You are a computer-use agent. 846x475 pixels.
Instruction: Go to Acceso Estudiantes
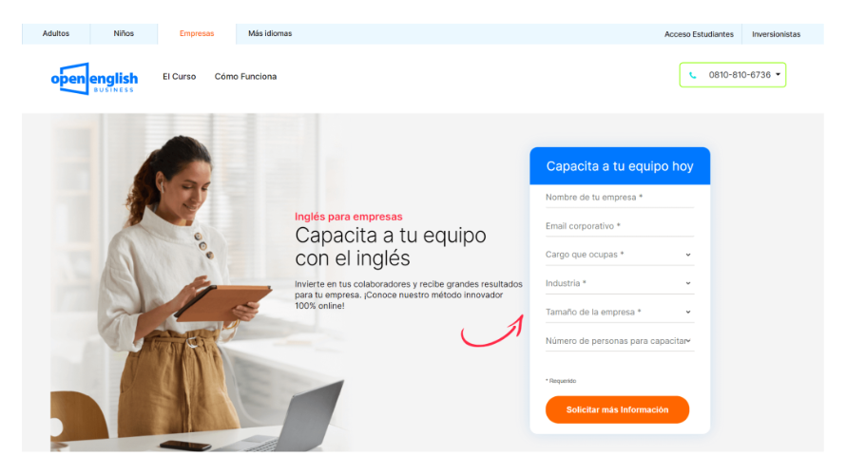(x=699, y=34)
